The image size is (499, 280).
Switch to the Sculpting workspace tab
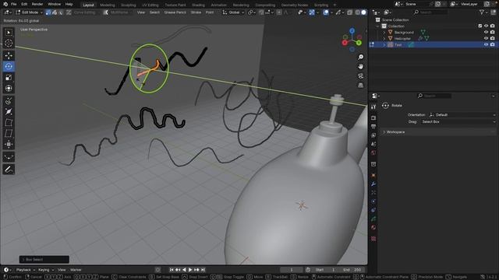point(128,5)
